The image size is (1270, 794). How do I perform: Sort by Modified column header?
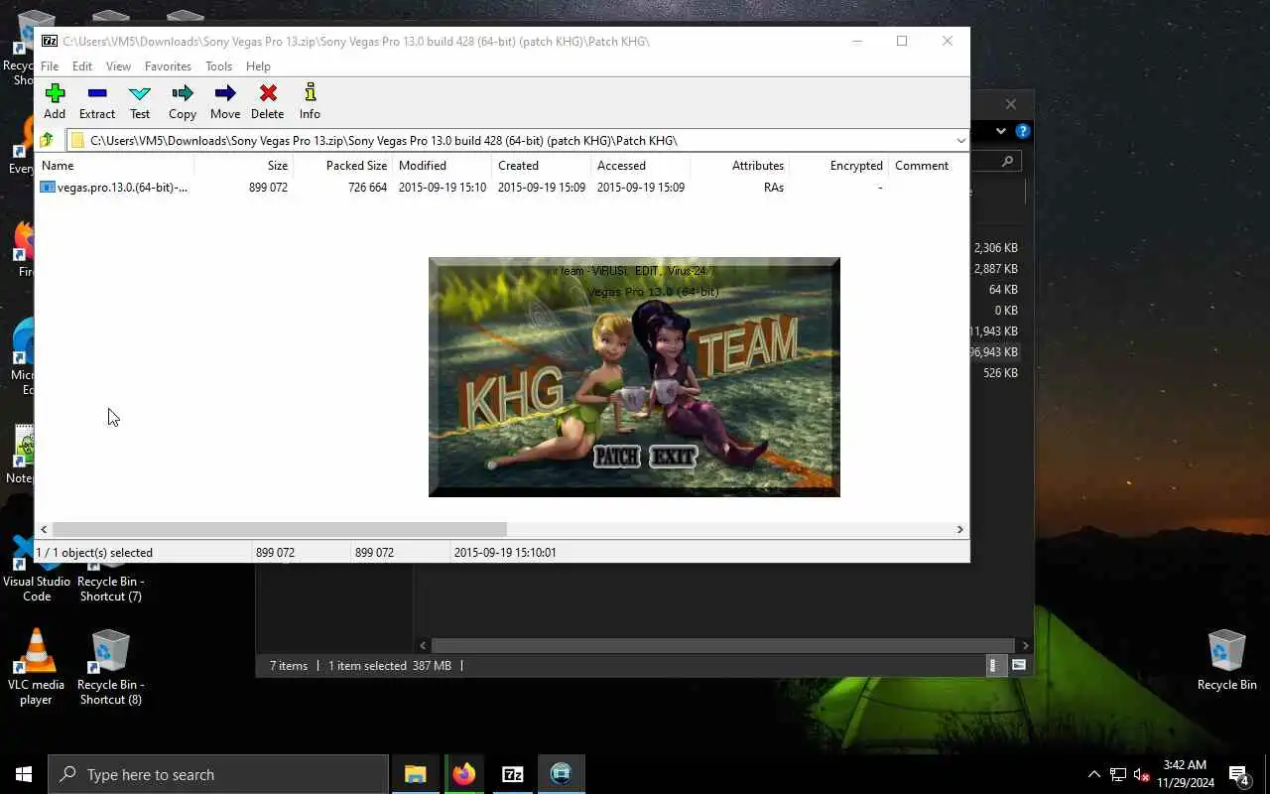click(442, 166)
